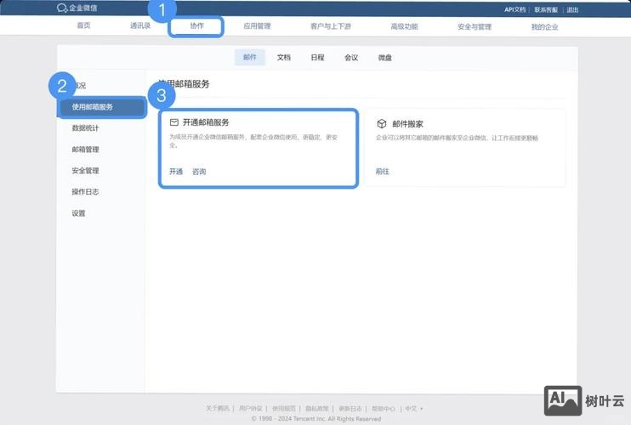Open the 客户与上下游 menu item

(331, 26)
